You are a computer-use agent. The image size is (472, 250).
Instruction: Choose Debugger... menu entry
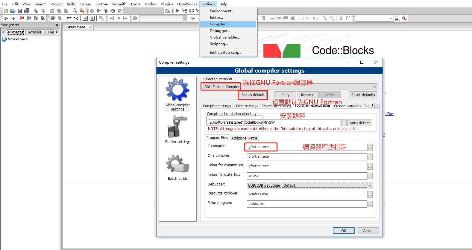[228, 31]
